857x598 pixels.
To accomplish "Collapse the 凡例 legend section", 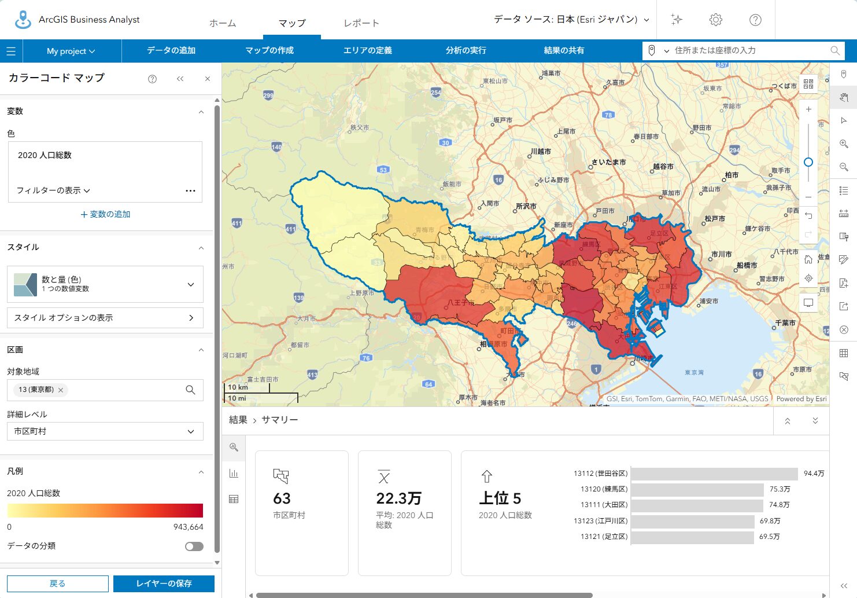I will tap(201, 472).
